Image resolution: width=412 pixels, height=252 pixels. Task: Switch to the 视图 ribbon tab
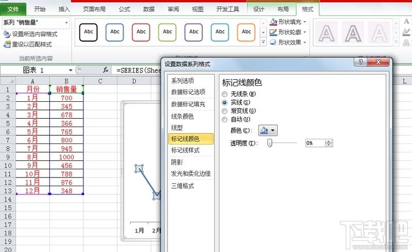[x=197, y=9]
